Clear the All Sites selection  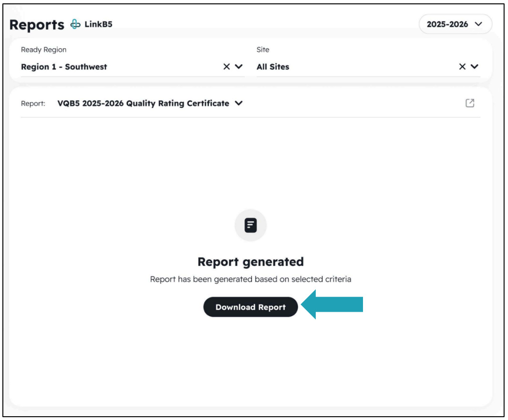point(462,67)
